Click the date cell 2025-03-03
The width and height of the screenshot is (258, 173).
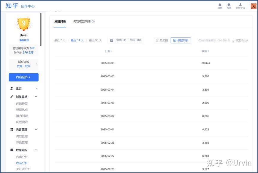pyautogui.click(x=107, y=103)
